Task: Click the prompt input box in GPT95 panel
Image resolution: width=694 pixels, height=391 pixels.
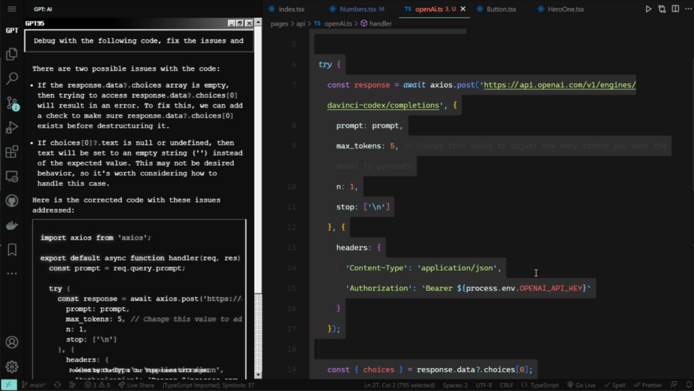Action: point(138,41)
